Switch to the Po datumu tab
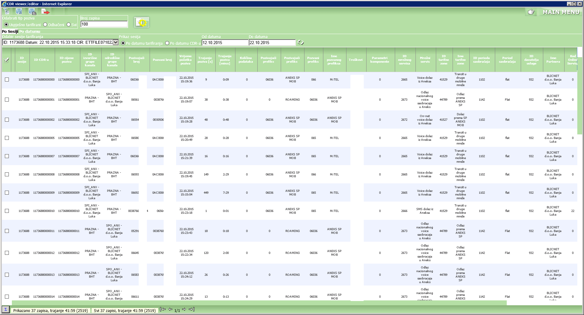Viewport: 584px width, 315px height. coord(30,32)
